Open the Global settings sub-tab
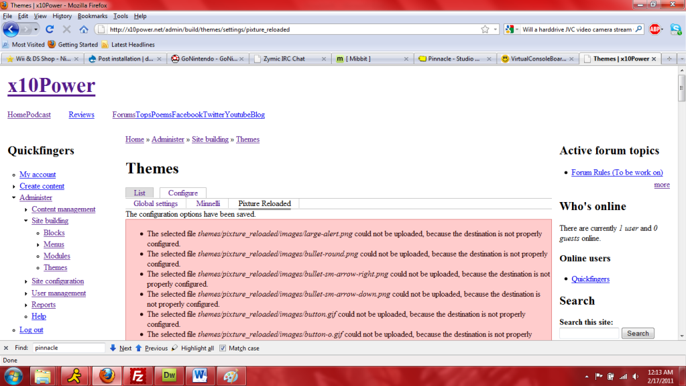Image resolution: width=686 pixels, height=386 pixels. 156,203
